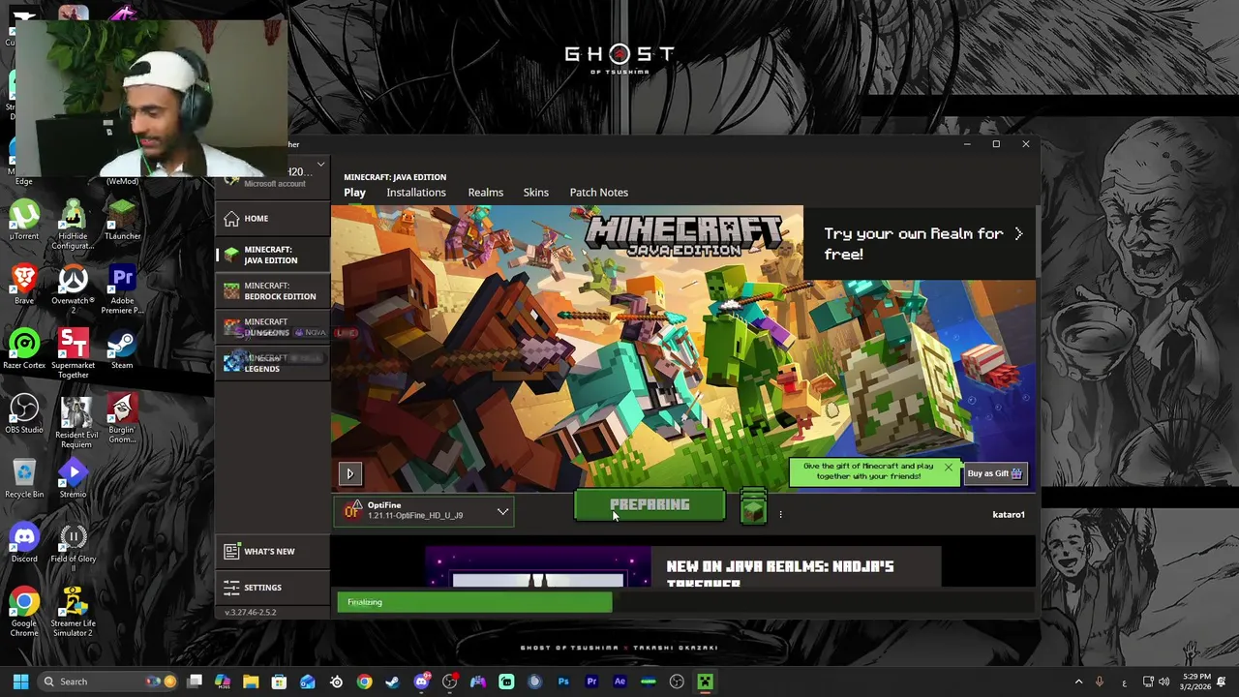The height and width of the screenshot is (697, 1239).
Task: Open uTorrent desktop shortcut
Action: (24, 222)
